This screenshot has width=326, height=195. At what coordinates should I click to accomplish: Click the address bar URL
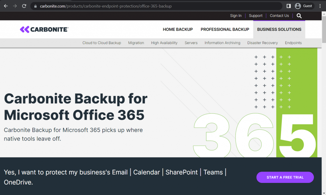click(106, 6)
